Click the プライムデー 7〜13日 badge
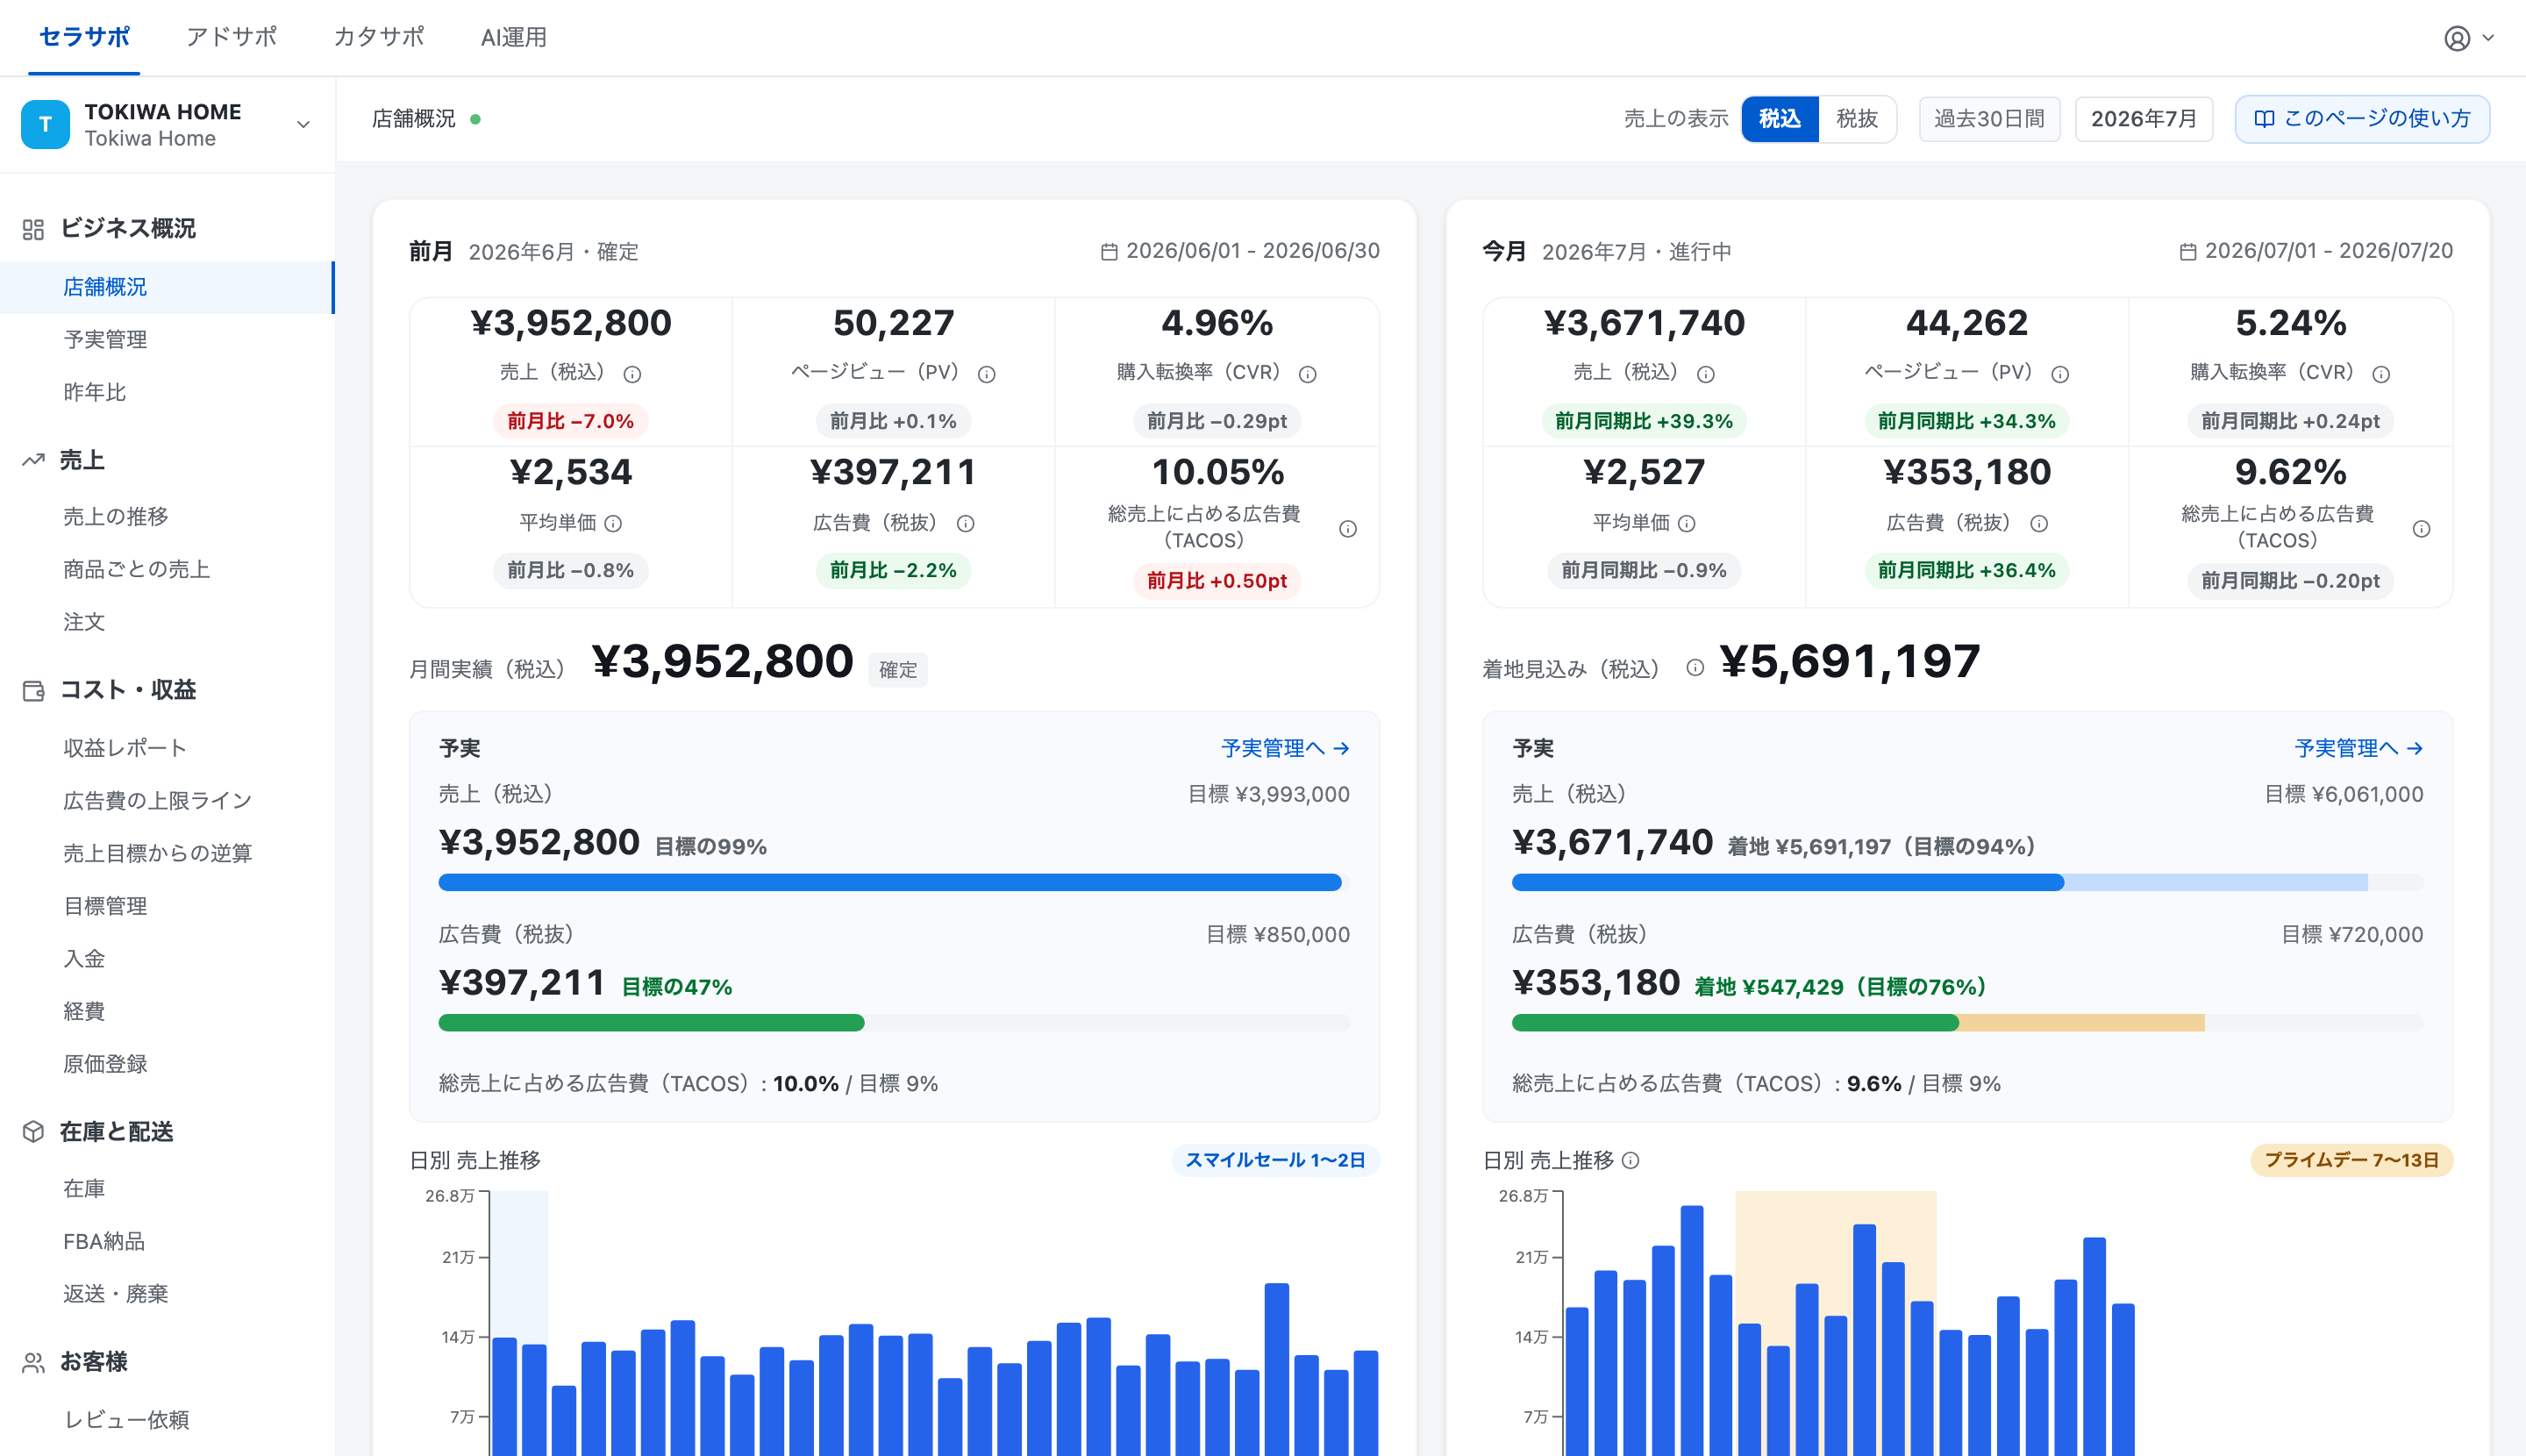 pos(2351,1160)
